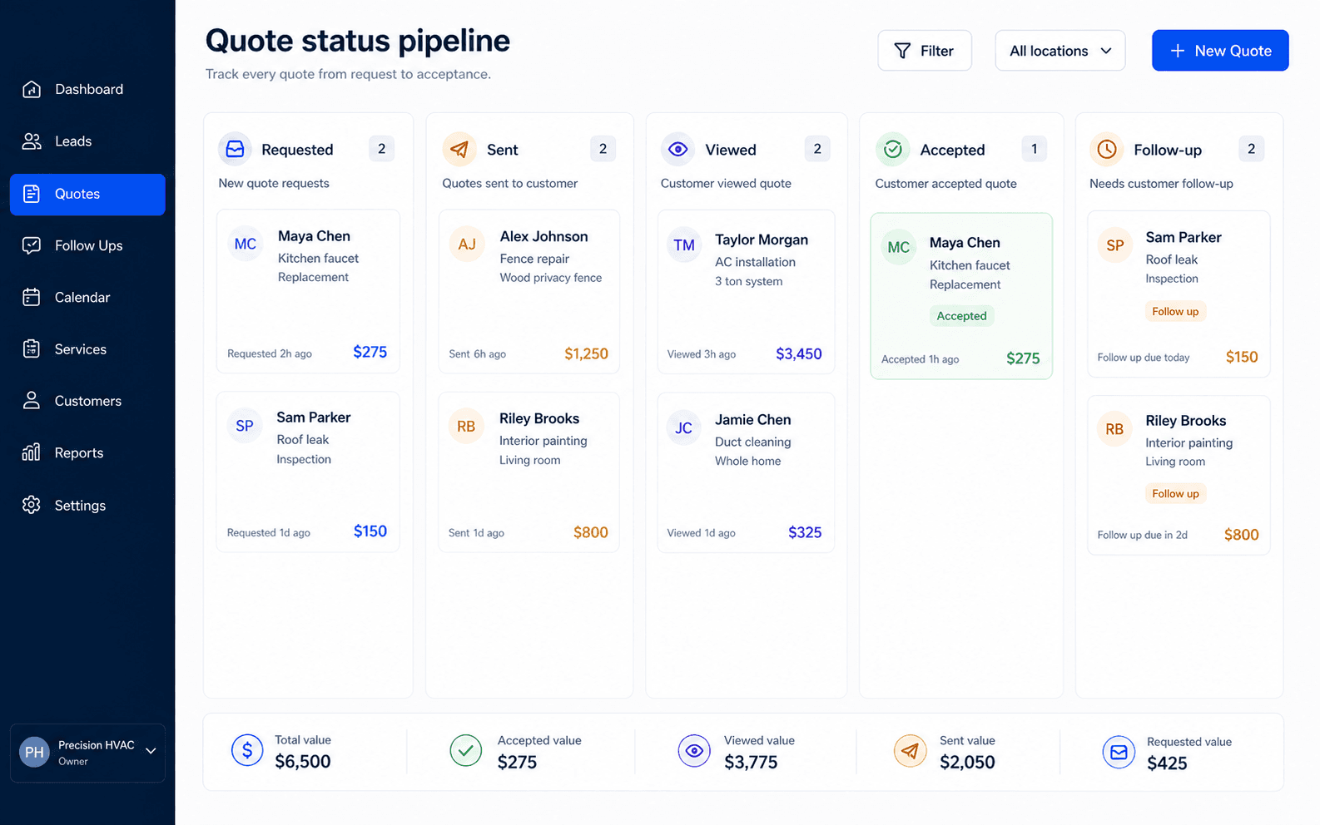1320x825 pixels.
Task: Open Jamie Chen duct cleaning quote card
Action: click(746, 472)
